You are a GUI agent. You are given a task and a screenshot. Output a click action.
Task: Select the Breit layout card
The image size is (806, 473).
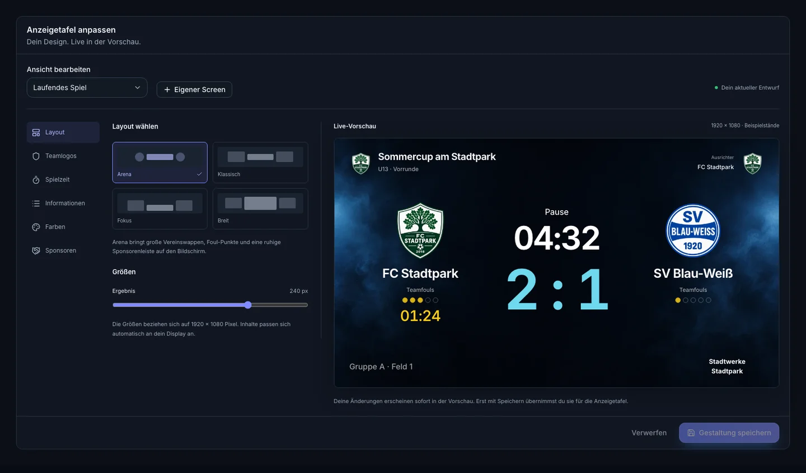pyautogui.click(x=260, y=209)
